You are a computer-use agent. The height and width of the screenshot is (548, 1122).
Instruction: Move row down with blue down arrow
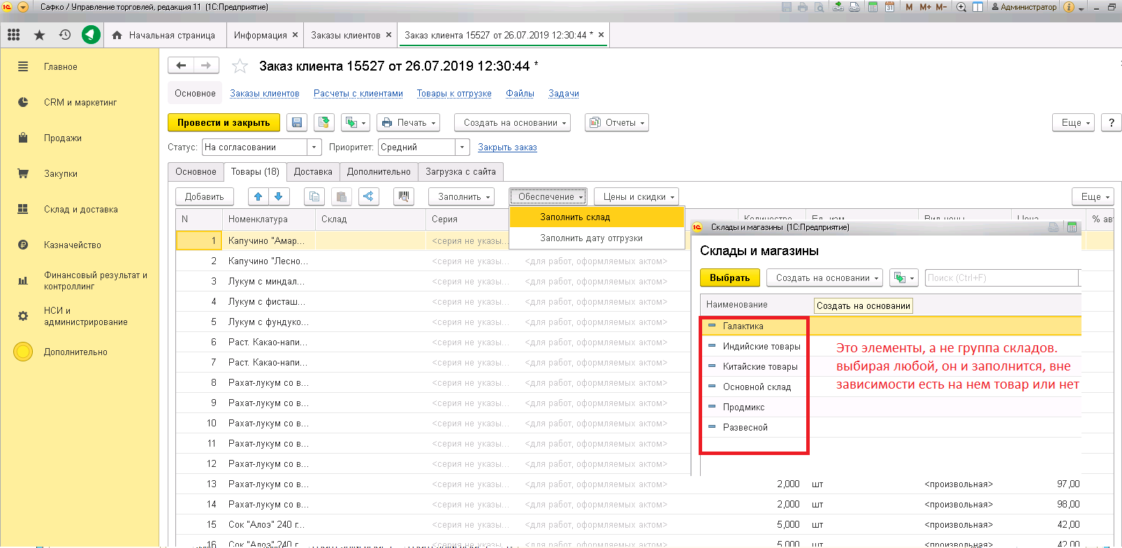tap(279, 197)
